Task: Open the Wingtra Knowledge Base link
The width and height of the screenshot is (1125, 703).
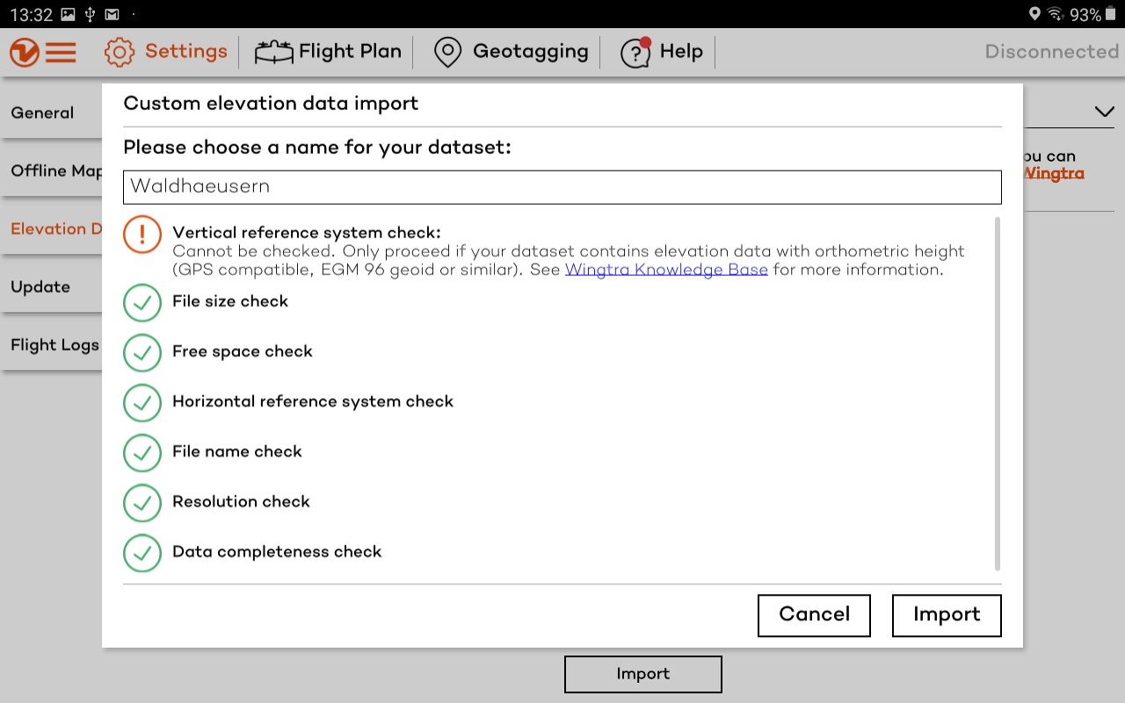Action: coord(666,270)
